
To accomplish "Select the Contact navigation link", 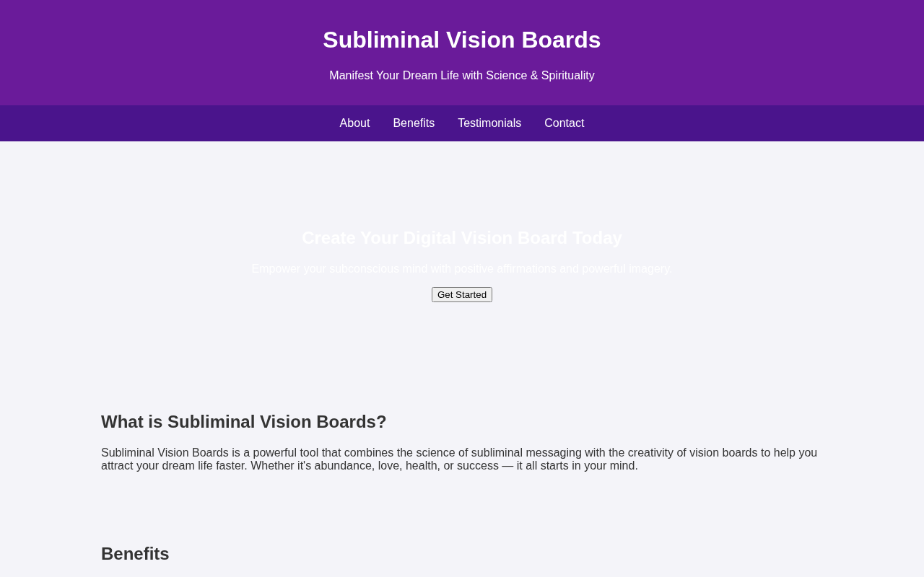I will pyautogui.click(x=565, y=123).
